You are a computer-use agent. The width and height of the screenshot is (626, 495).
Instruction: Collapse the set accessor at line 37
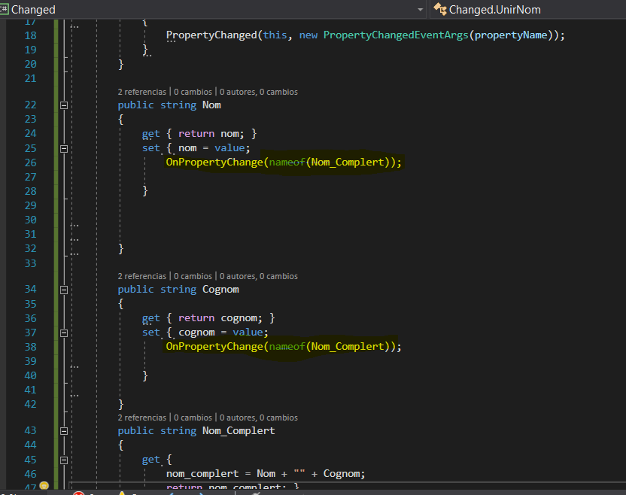click(x=64, y=333)
